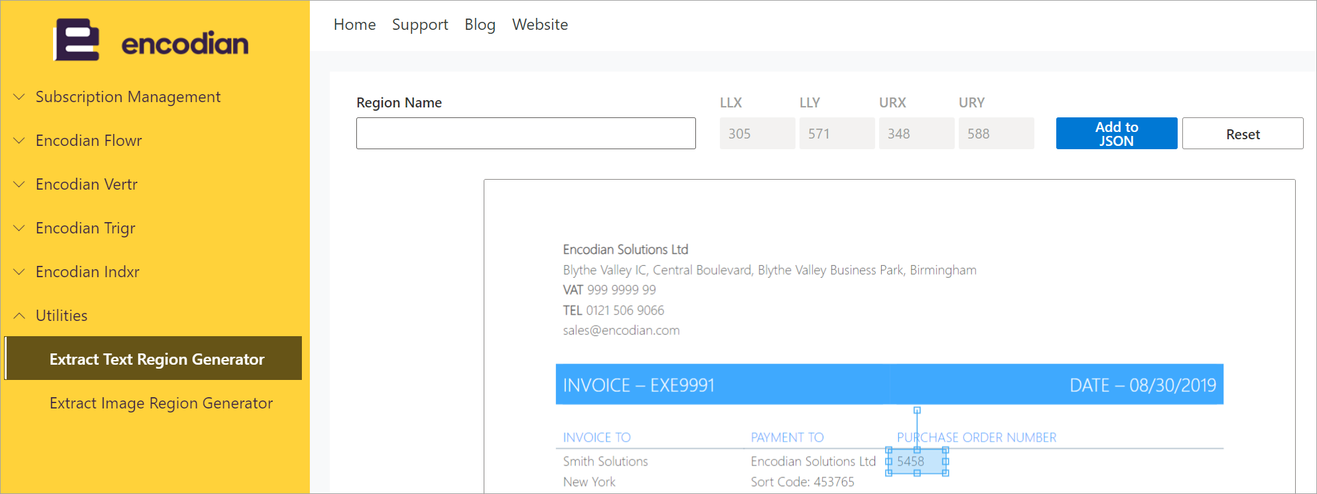Click the Add to JSON button
Image resolution: width=1317 pixels, height=494 pixels.
(1117, 133)
